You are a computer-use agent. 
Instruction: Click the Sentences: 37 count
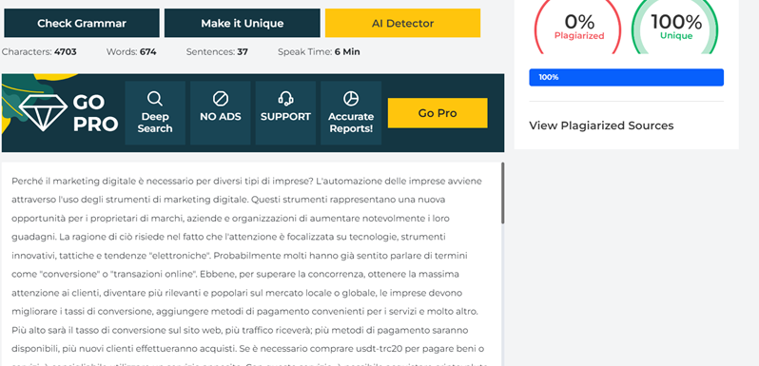point(217,51)
